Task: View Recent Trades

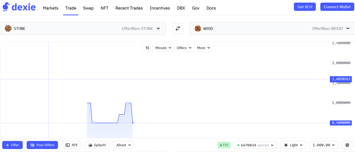Action: click(129, 8)
